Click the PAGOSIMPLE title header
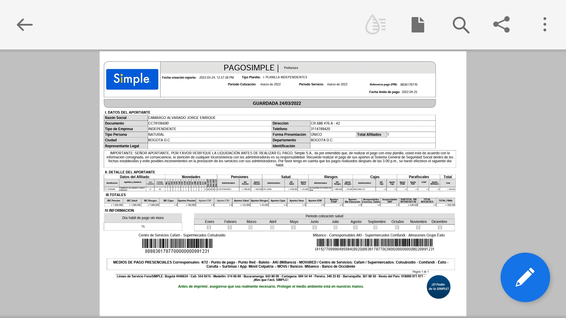The image size is (566, 318). tap(249, 68)
